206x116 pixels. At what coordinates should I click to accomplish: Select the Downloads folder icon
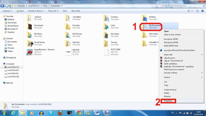coord(30,27)
